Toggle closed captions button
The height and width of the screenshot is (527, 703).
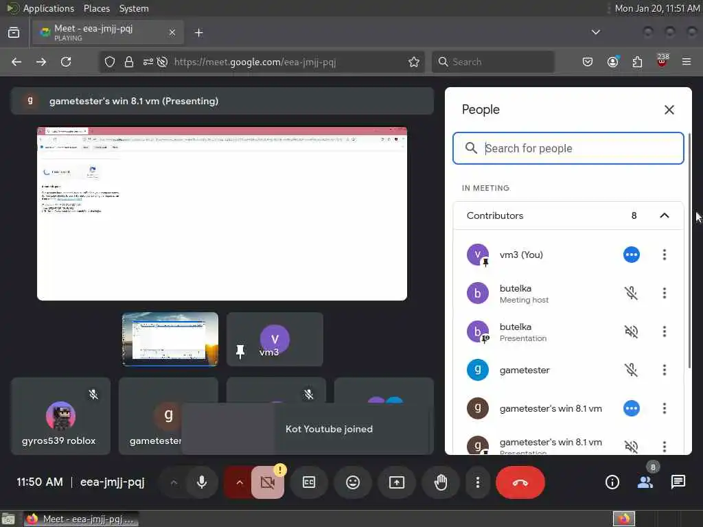(x=309, y=482)
